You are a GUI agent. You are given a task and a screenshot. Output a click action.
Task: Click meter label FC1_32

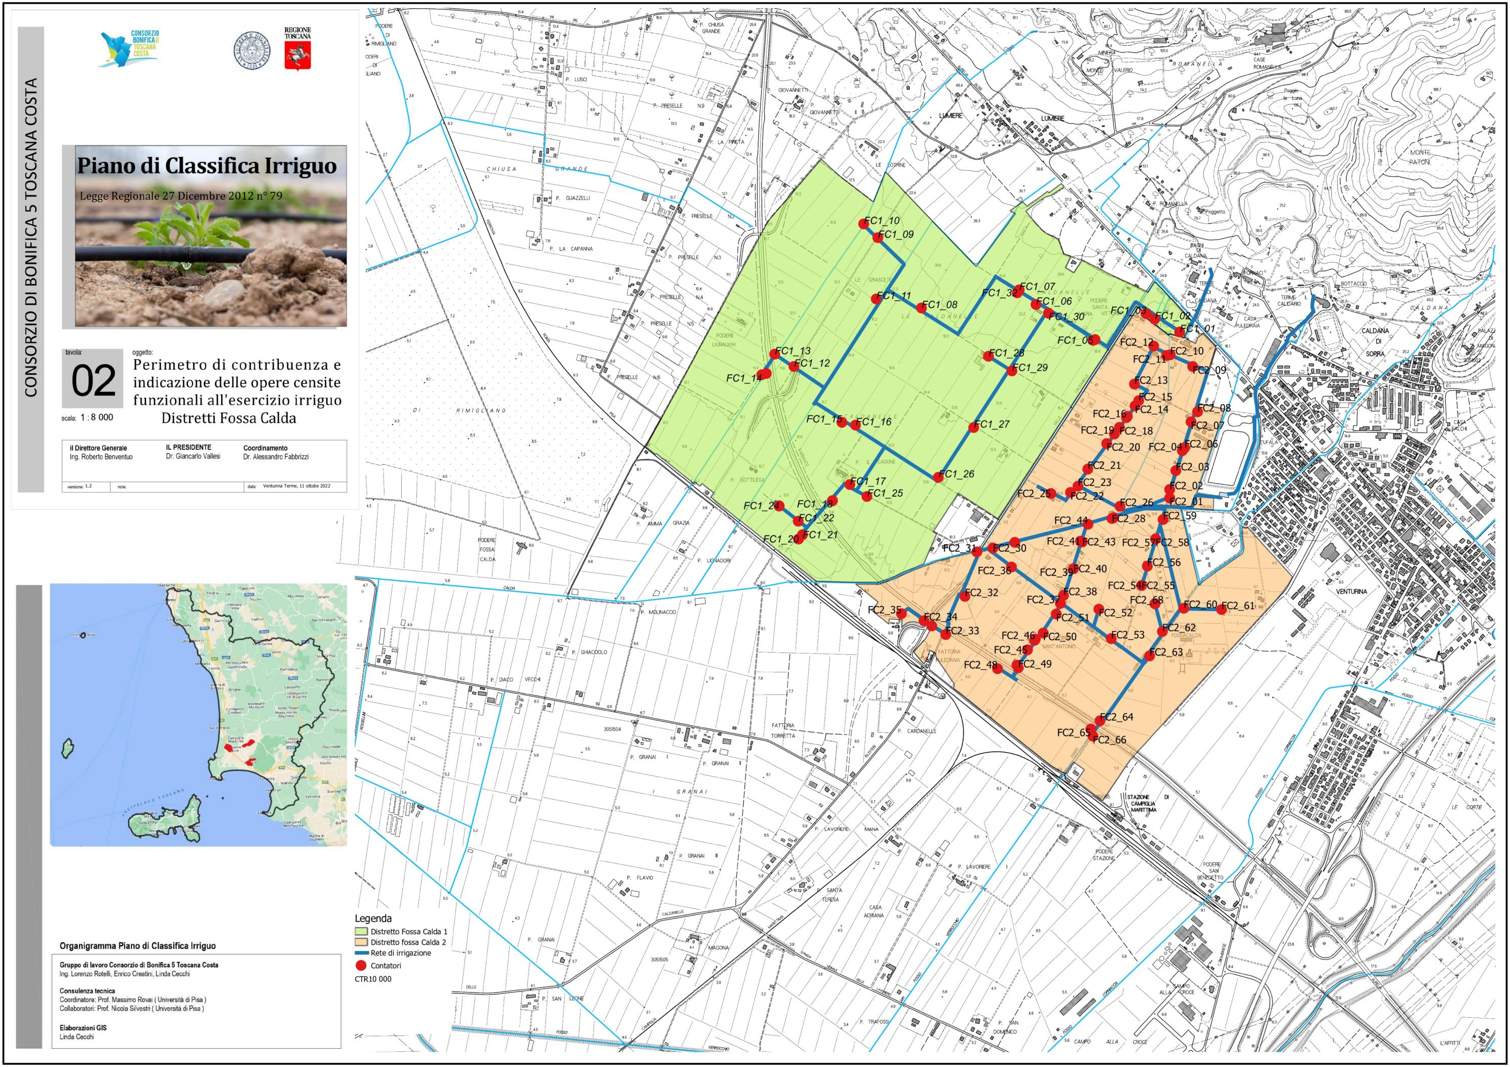coord(1000,293)
